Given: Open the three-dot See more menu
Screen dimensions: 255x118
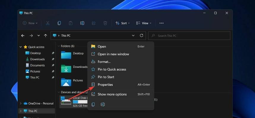Looking at the screenshot, I should point(161,23).
